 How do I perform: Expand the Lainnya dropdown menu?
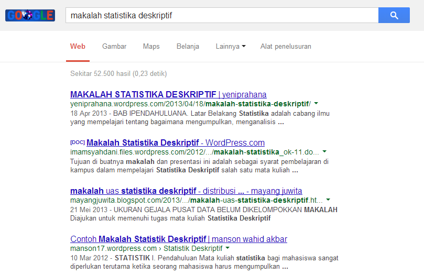tap(231, 47)
